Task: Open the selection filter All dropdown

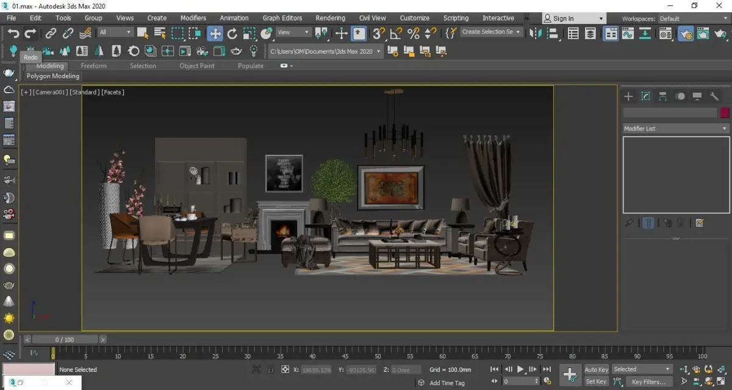Action: [115, 32]
